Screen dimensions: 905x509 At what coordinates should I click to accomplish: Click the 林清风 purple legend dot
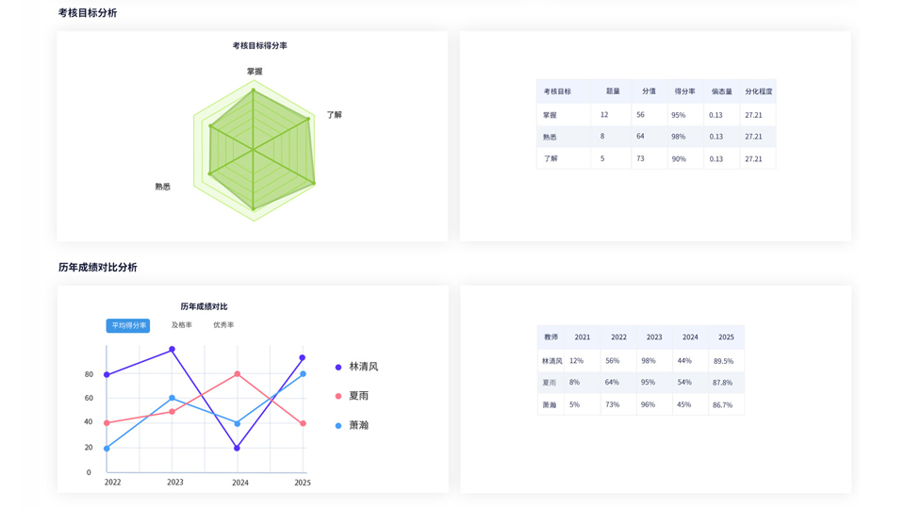pos(338,367)
